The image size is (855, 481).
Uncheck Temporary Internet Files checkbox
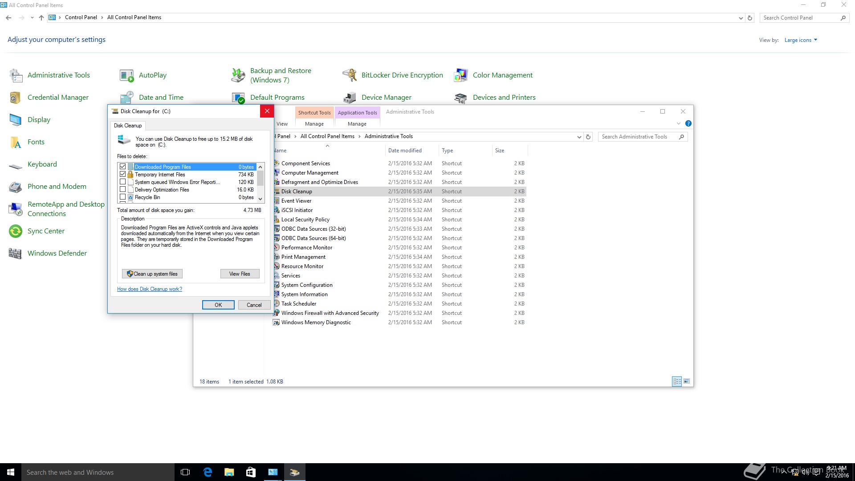(x=123, y=174)
